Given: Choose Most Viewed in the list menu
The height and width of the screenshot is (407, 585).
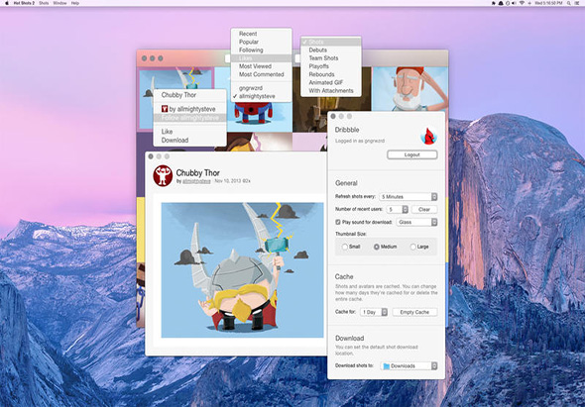Looking at the screenshot, I should point(261,66).
